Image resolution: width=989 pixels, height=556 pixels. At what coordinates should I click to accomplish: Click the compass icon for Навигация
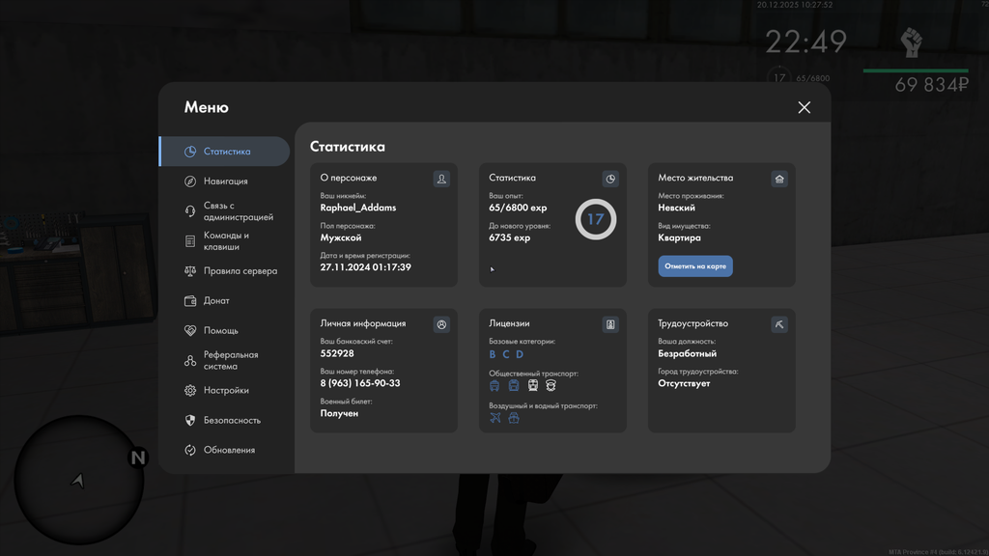tap(190, 181)
